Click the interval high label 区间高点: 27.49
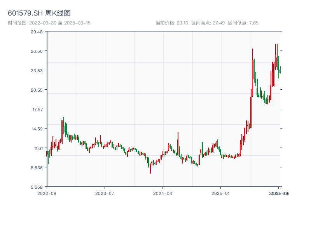 [x=208, y=23]
